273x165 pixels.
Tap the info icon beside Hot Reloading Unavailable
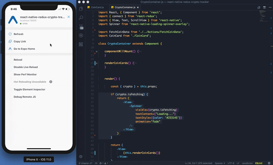tap(51, 82)
